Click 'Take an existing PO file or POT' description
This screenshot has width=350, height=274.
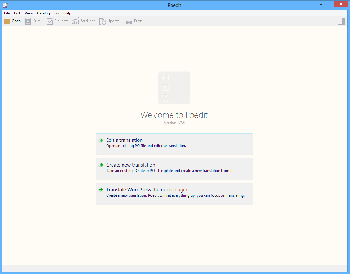pyautogui.click(x=170, y=171)
